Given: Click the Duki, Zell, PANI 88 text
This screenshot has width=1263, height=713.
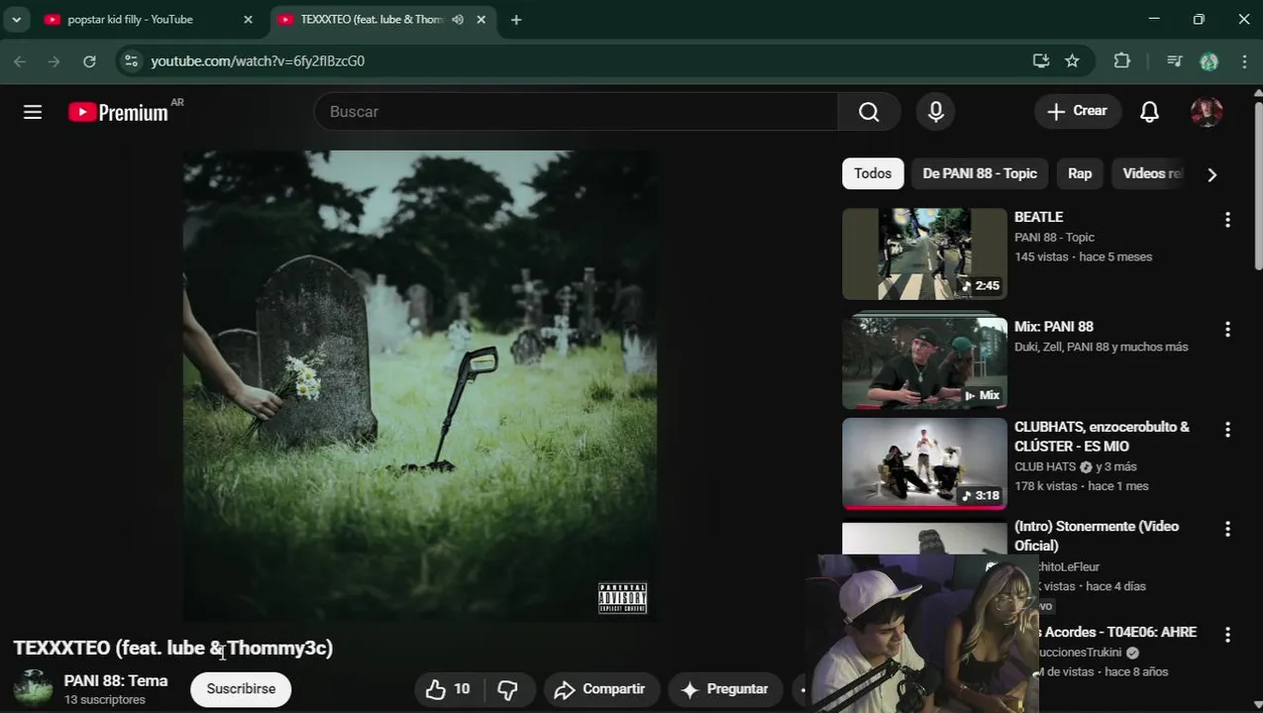Looking at the screenshot, I should 1101,348.
